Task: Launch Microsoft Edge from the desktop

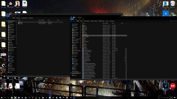Action: coord(166,13)
